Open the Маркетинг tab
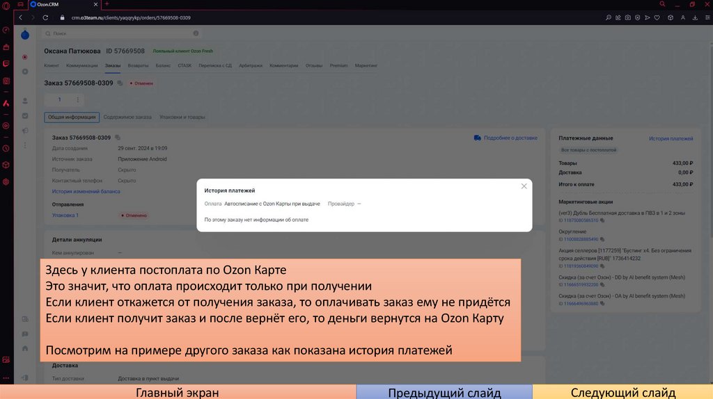This screenshot has height=399, width=713. coord(366,66)
